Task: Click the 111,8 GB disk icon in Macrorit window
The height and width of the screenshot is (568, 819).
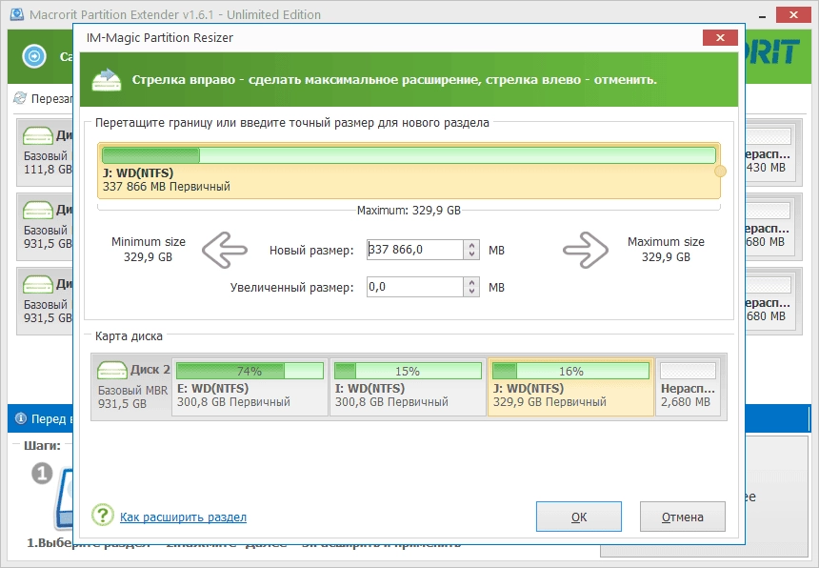Action: [37, 135]
